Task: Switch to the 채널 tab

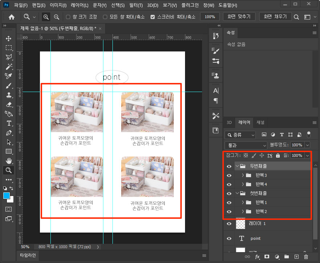Action: point(260,122)
